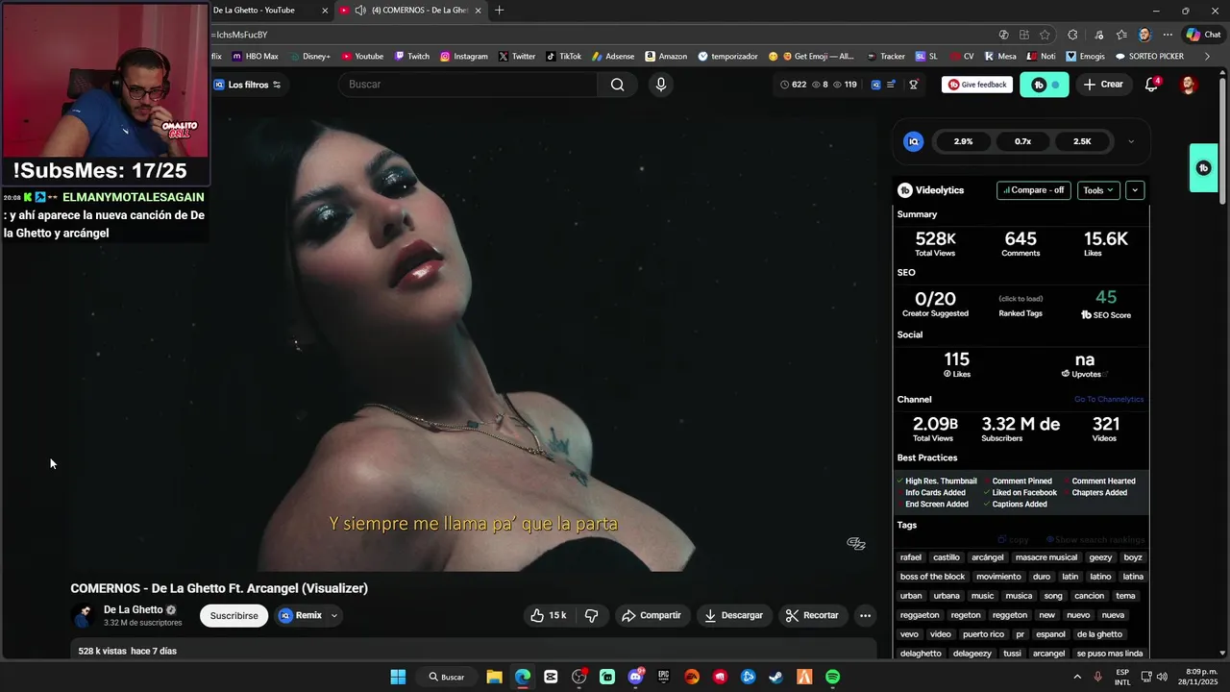
Task: Click Give feedback button
Action: pyautogui.click(x=977, y=85)
